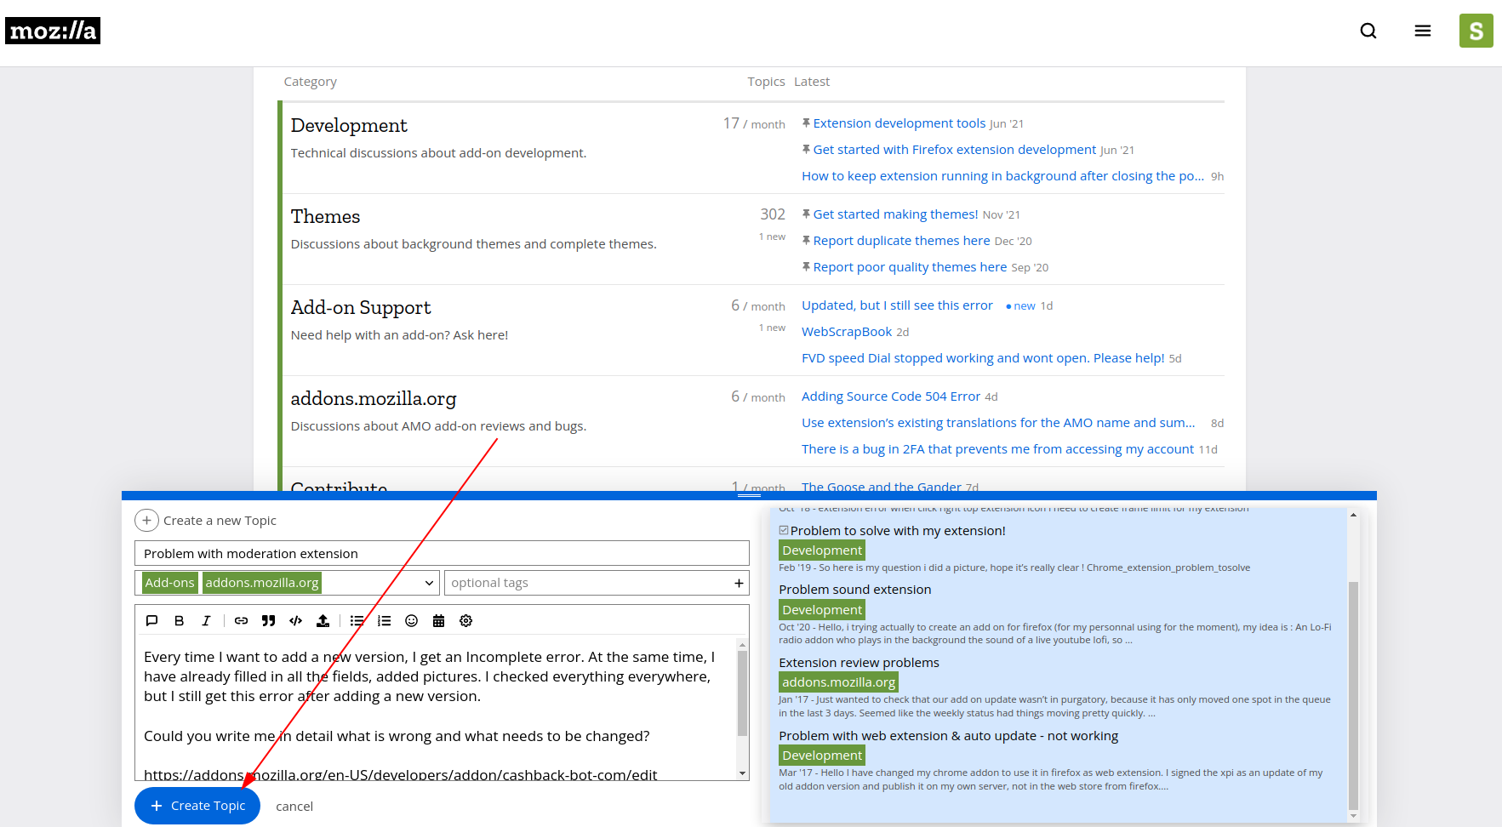Viewport: 1502px width, 827px height.
Task: Open similar topic Problem sound extension
Action: (x=854, y=590)
